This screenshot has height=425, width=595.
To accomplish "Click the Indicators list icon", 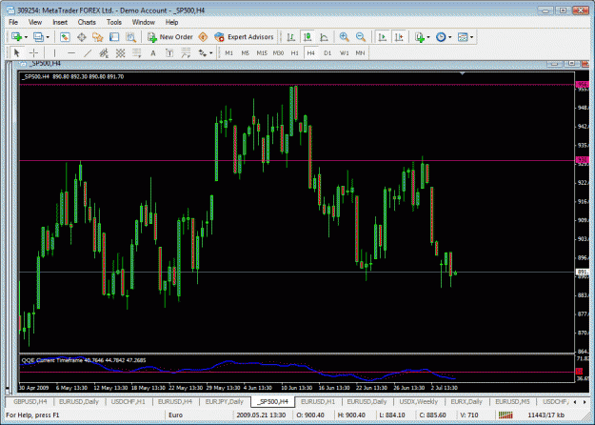I will (x=419, y=37).
